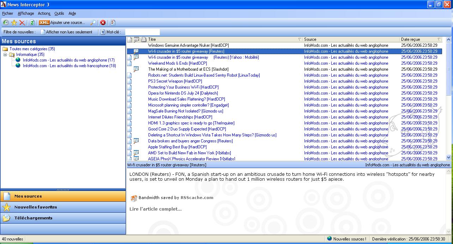Click the checklist page icon ending the toolbar
The image size is (453, 244).
(113, 23)
